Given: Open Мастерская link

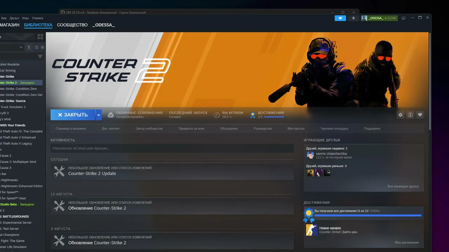Looking at the screenshot, I should [296, 129].
